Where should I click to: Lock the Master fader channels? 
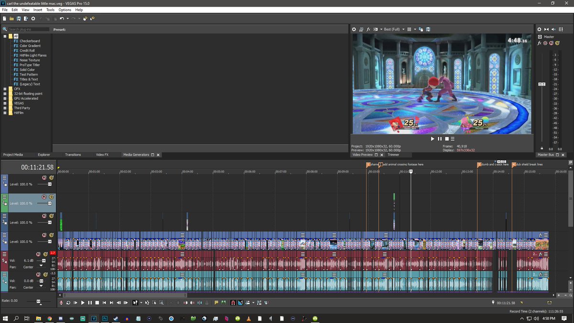click(x=542, y=148)
